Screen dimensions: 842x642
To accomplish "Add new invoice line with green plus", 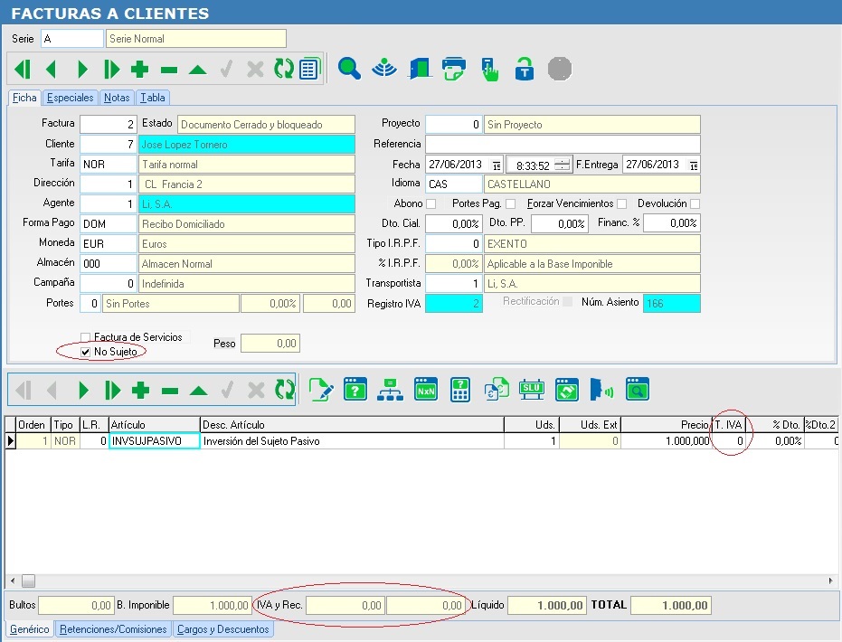I will tap(141, 391).
